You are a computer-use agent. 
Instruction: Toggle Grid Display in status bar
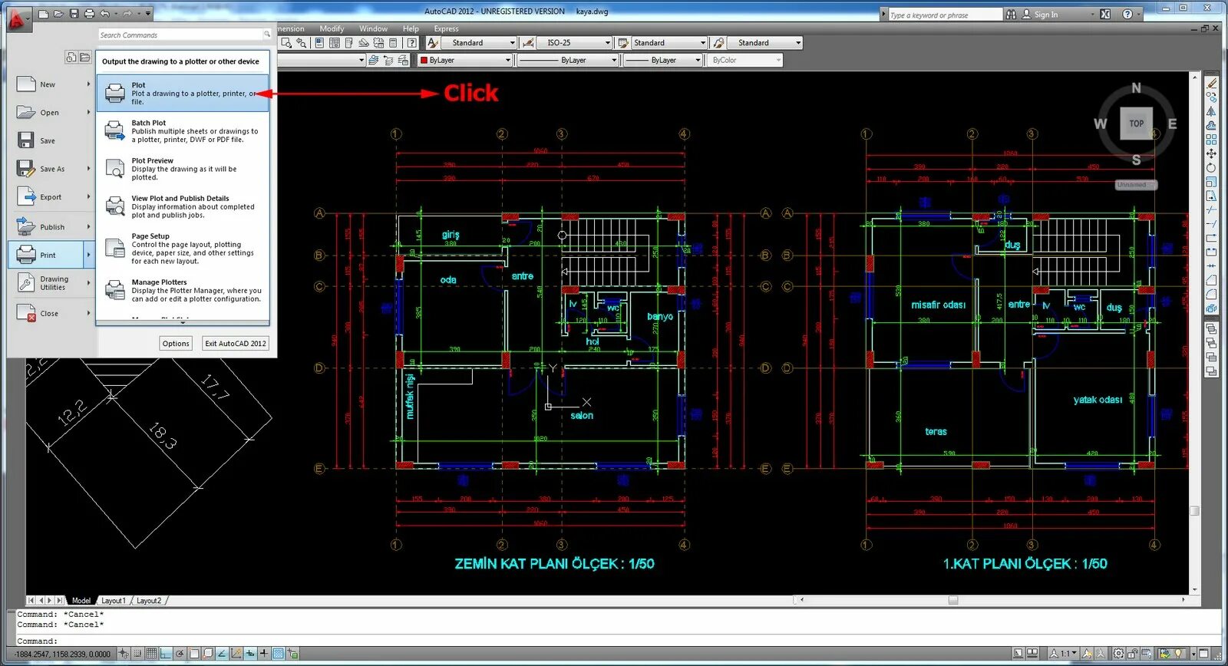click(151, 654)
